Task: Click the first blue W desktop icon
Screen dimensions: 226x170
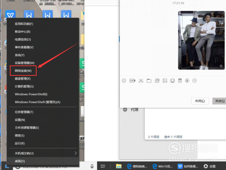Action: 10,15
